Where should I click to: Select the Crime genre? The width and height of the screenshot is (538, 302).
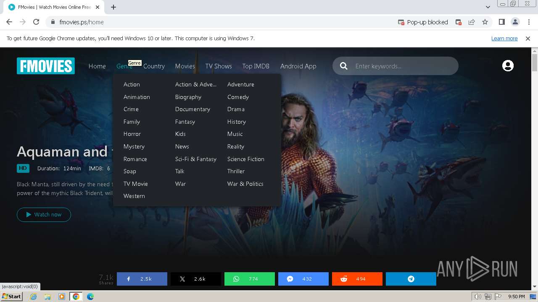coord(131,109)
